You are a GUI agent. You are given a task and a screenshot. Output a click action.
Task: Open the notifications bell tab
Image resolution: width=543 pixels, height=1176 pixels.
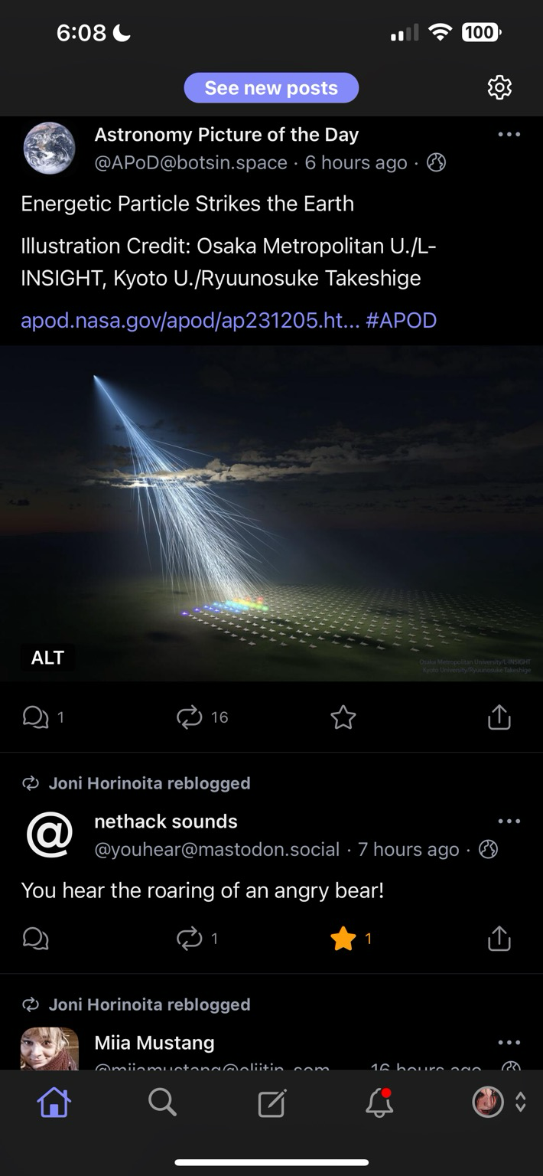pos(379,1102)
